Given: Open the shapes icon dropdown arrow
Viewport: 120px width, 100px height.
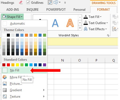Looking at the screenshot, I should click(60, 2).
